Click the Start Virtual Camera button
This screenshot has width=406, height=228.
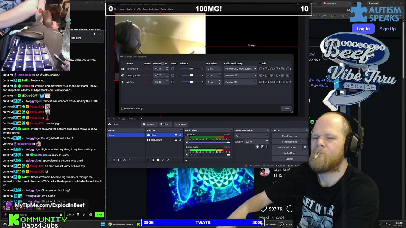(x=287, y=147)
